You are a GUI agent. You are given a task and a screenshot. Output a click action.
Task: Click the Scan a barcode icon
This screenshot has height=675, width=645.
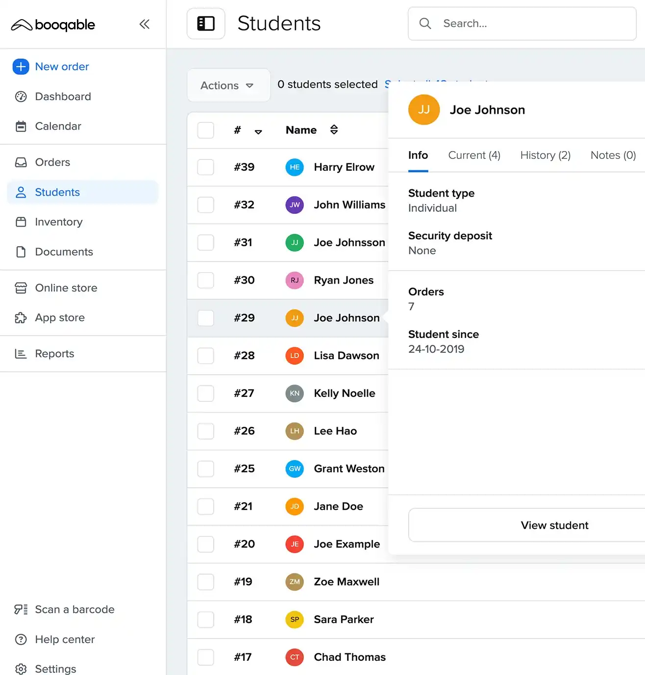(x=21, y=610)
